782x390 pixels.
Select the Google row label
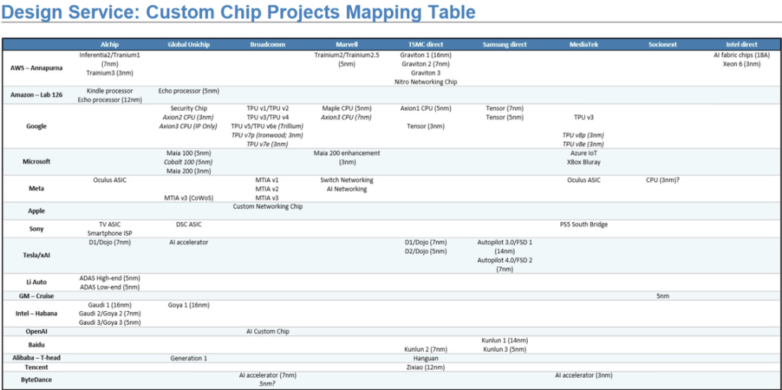pos(36,127)
